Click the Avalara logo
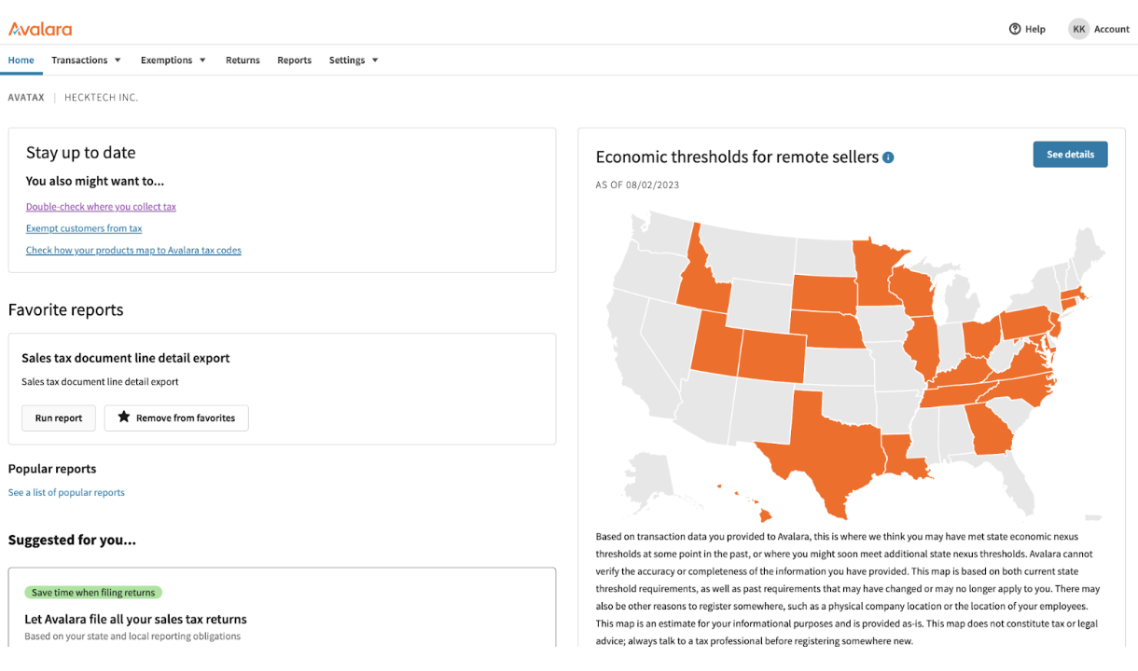 coord(40,29)
